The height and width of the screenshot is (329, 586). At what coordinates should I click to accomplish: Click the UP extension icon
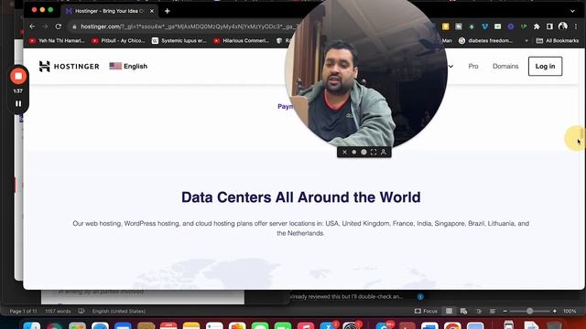tap(524, 27)
